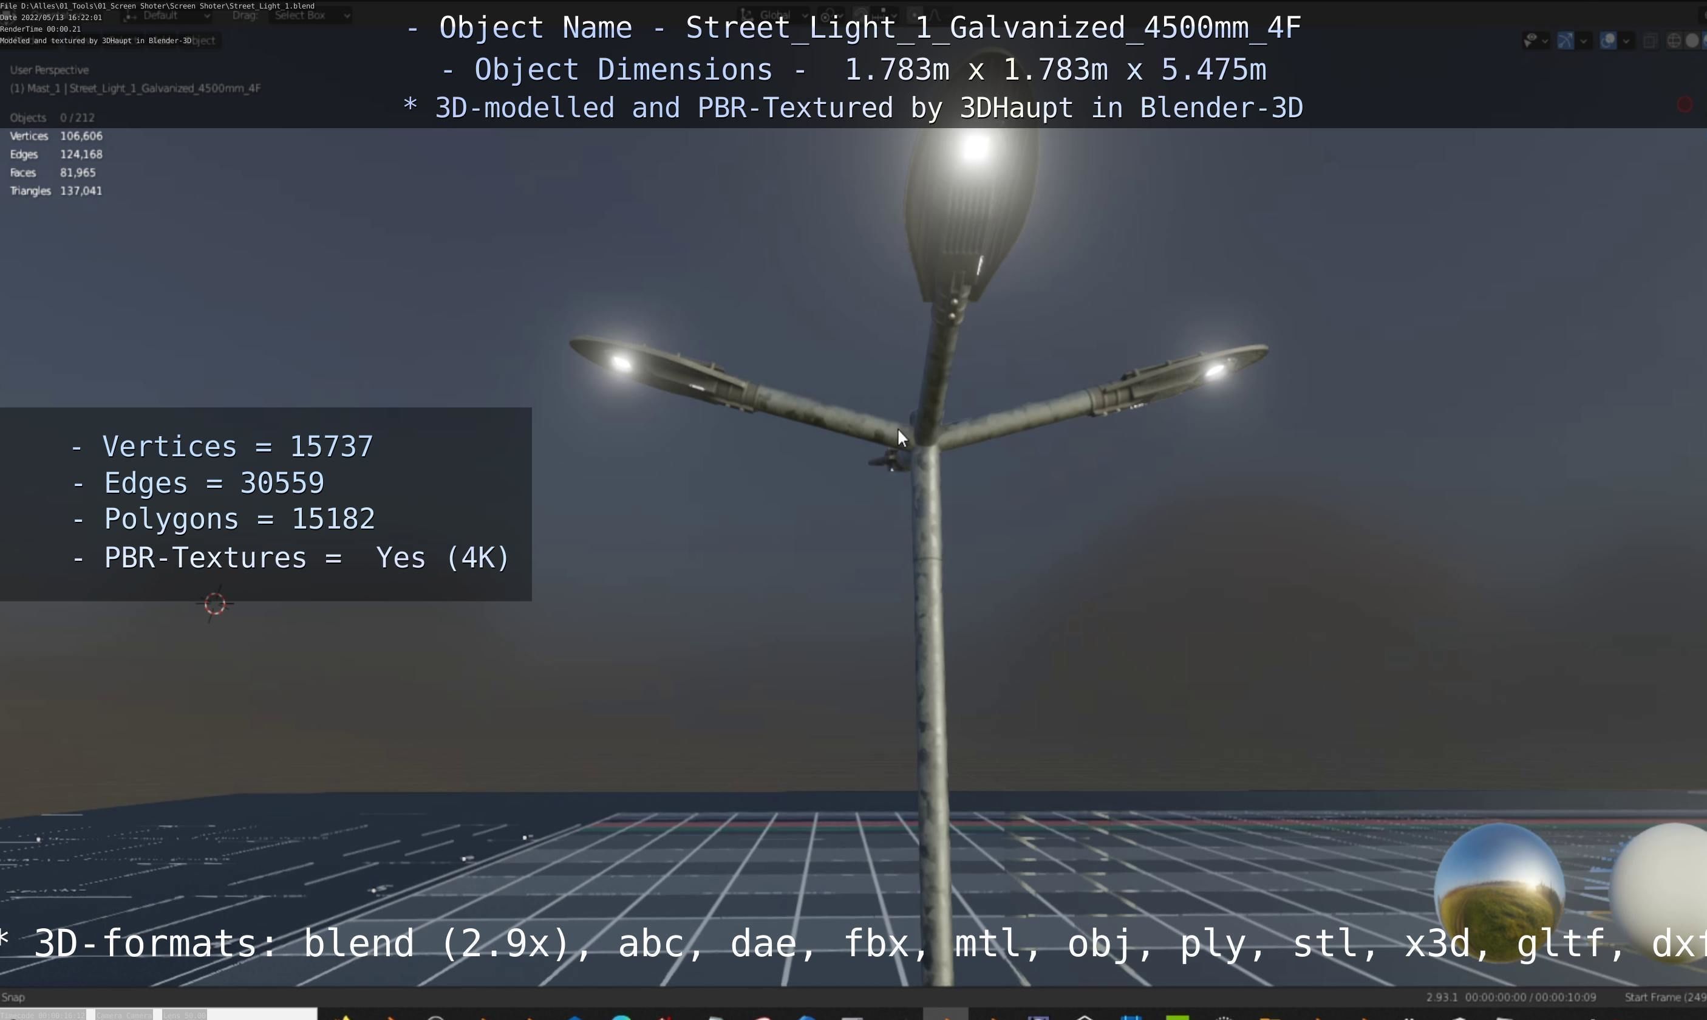Open the gizmo options dropdown arrow
The width and height of the screenshot is (1707, 1020).
click(x=1584, y=41)
